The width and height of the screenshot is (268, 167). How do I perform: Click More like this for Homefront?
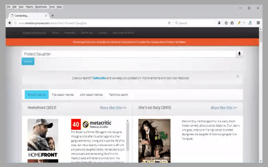click(x=113, y=108)
